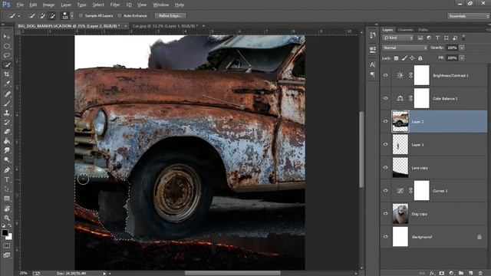Hide the Brightness/Contrast 1 layer
The height and width of the screenshot is (276, 491).
click(385, 75)
